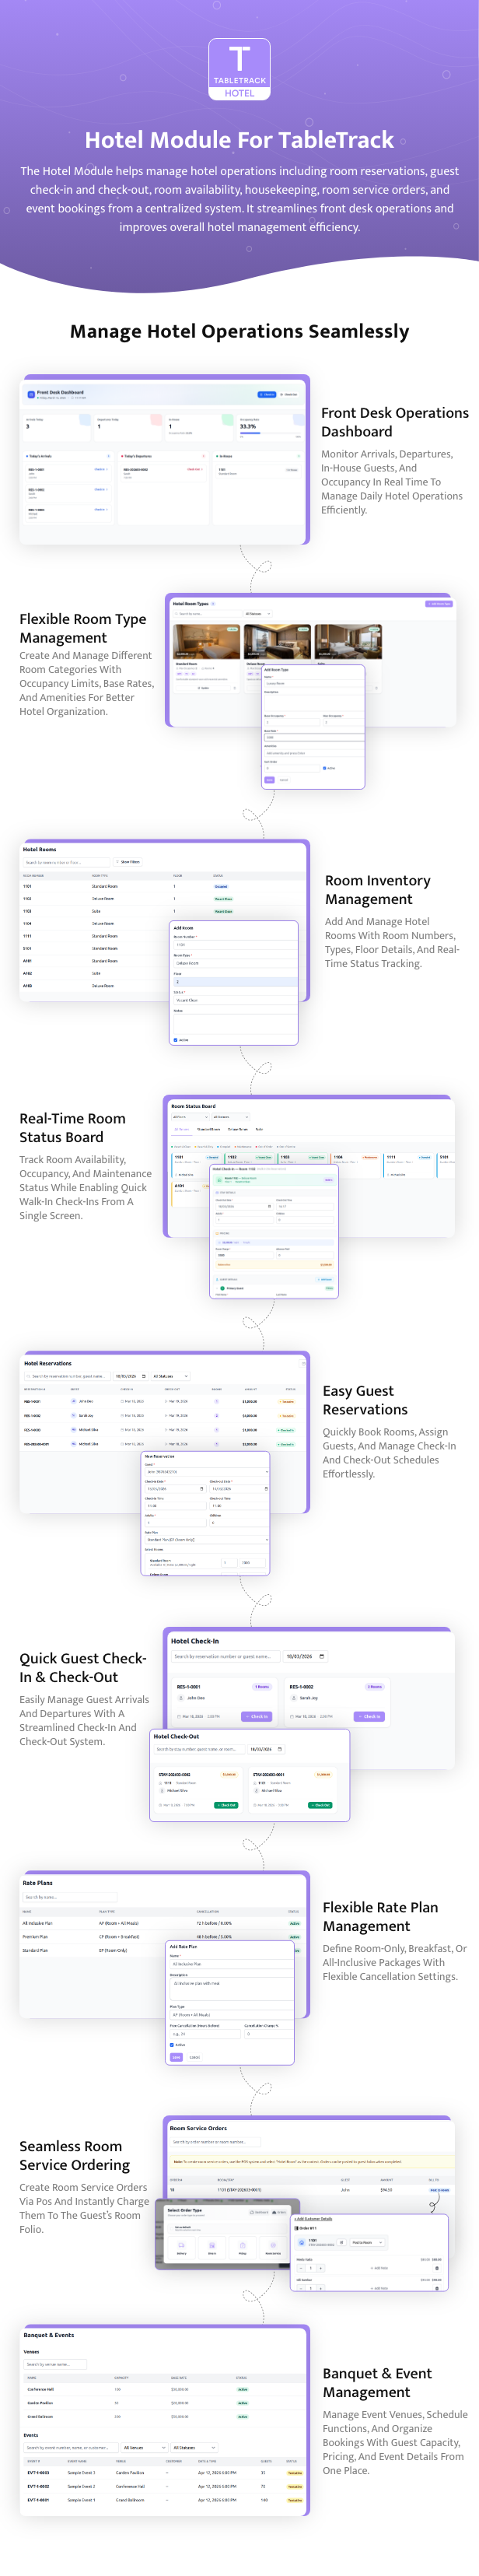
Task: Click the Add Customer Details link
Action: coord(316,2218)
